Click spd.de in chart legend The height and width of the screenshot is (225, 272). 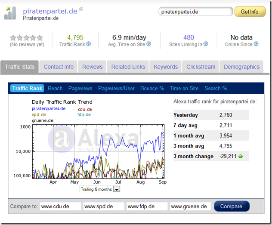(x=39, y=114)
